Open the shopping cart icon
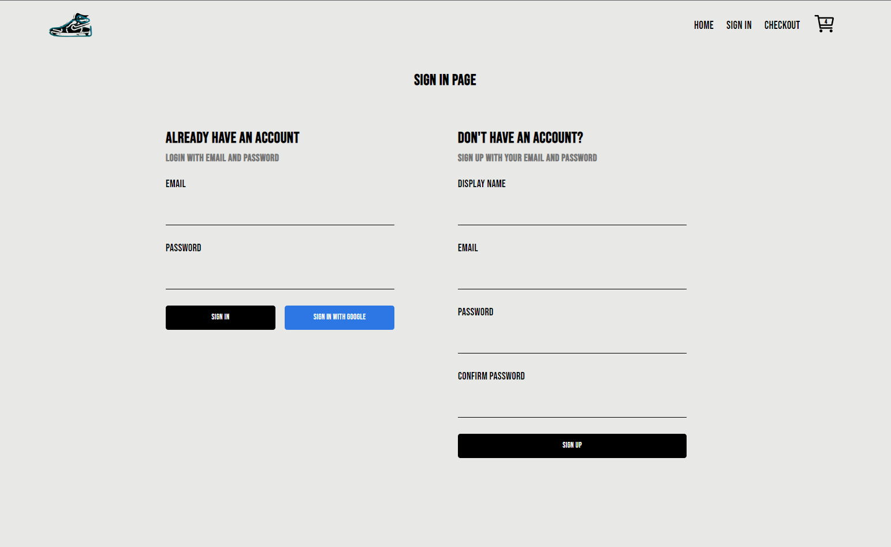The image size is (891, 547). (x=824, y=24)
